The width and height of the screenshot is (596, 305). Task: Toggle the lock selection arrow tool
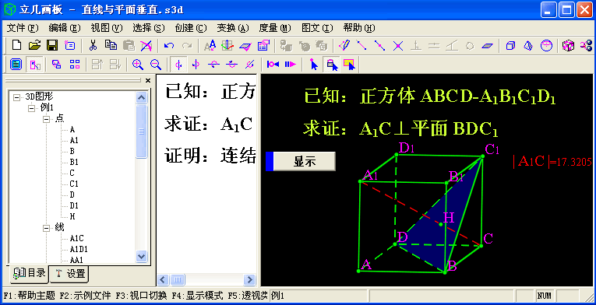click(332, 65)
